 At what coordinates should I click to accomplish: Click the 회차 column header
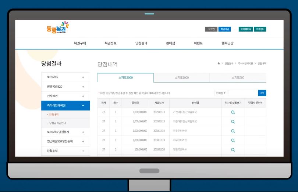(104, 103)
